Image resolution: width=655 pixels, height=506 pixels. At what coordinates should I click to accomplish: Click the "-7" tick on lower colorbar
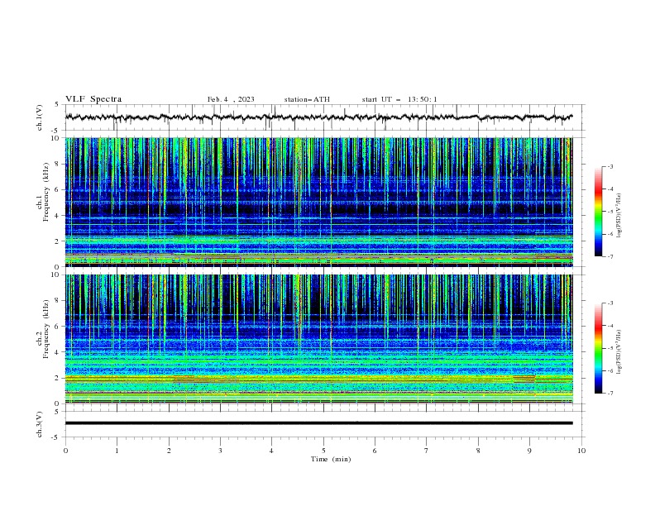[x=610, y=394]
